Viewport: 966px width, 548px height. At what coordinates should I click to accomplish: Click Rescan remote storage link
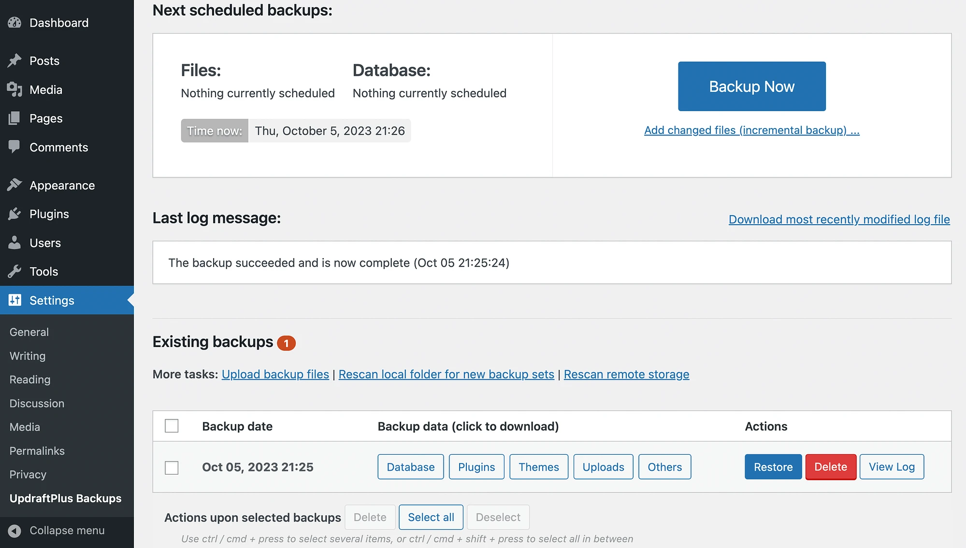tap(626, 374)
